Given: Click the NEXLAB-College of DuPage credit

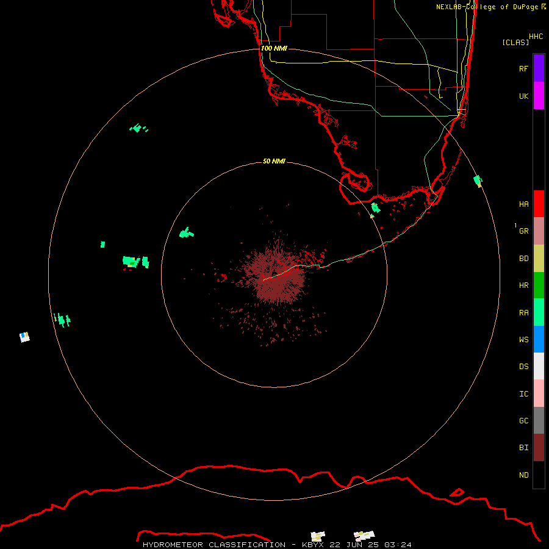Looking at the screenshot, I should pos(490,7).
